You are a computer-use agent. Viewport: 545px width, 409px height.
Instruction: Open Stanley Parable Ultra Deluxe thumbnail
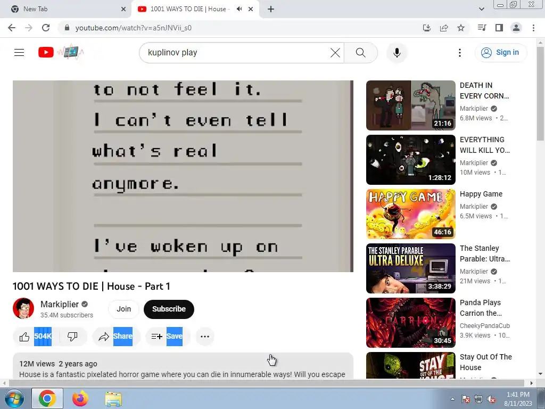[x=410, y=268]
